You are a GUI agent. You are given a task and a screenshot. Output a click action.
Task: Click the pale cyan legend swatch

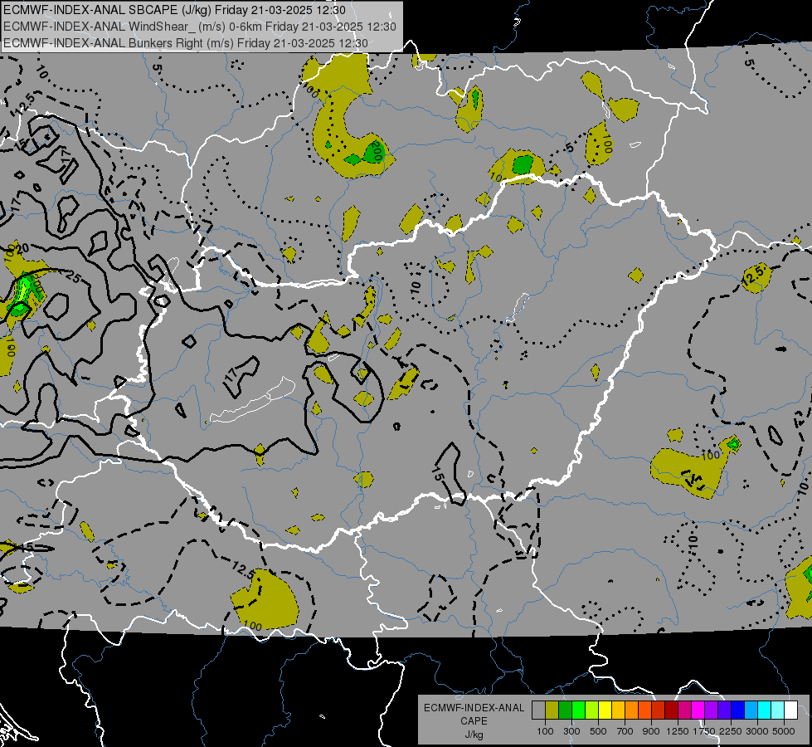click(x=778, y=710)
